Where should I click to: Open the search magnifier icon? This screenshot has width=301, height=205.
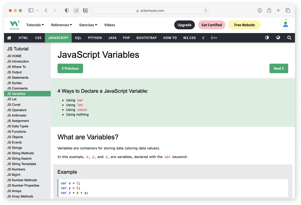[289, 38]
